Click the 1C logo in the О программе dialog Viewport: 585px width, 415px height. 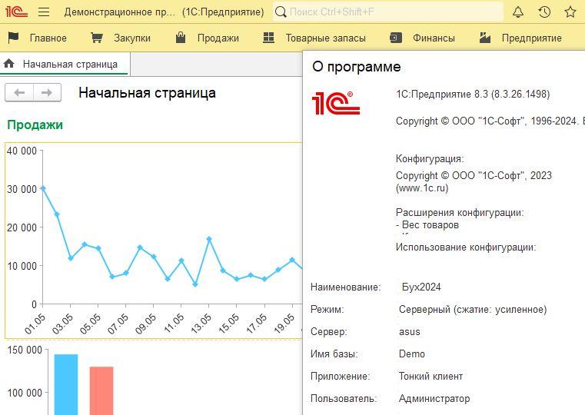tap(336, 103)
